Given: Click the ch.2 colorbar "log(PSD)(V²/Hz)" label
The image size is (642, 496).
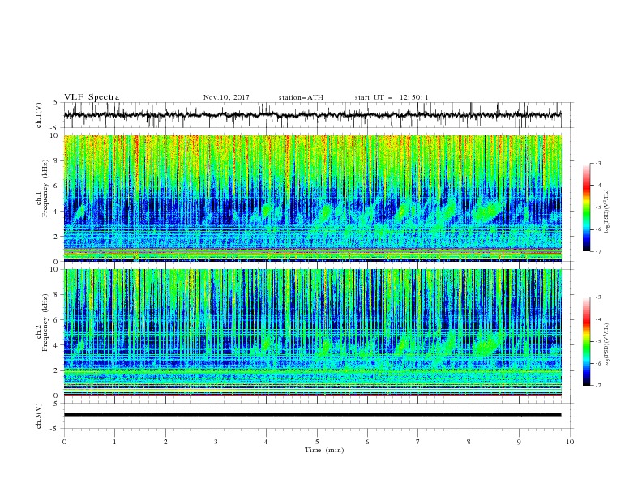Looking at the screenshot, I should click(606, 345).
